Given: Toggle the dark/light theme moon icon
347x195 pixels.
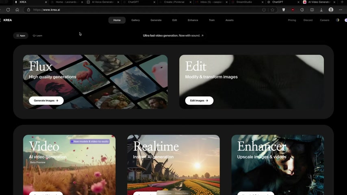Looking at the screenshot, I should pyautogui.click(x=337, y=20).
